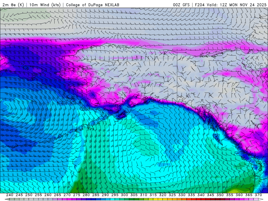The width and height of the screenshot is (268, 201).
Task: Click the 355 color scale label
Action: point(230,195)
